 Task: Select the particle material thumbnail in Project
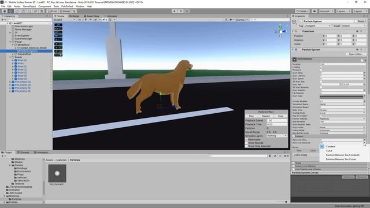click(57, 173)
